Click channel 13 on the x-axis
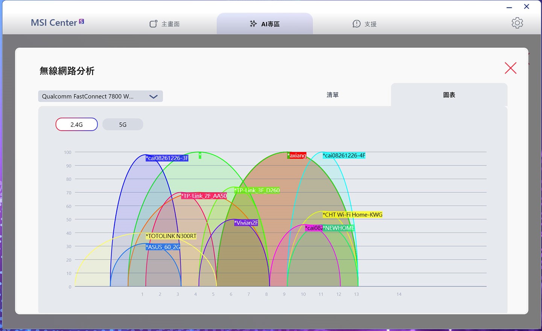The image size is (542, 331). pyautogui.click(x=356, y=294)
